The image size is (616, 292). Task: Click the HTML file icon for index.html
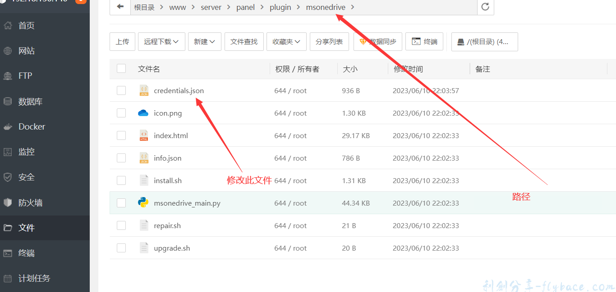coord(143,135)
